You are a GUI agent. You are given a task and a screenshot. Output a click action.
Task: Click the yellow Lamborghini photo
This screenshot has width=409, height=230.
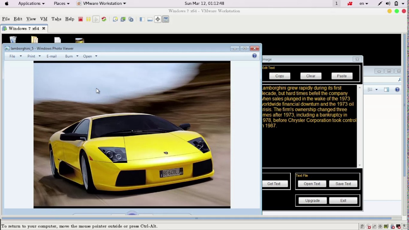(132, 134)
